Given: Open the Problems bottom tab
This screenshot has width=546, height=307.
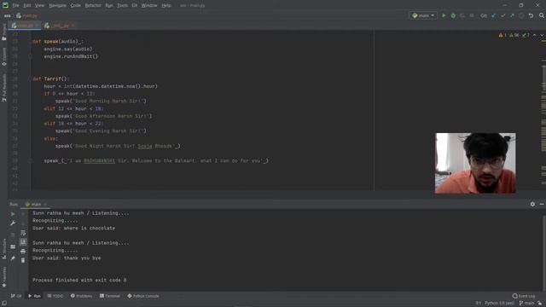Looking at the screenshot, I should (x=82, y=296).
